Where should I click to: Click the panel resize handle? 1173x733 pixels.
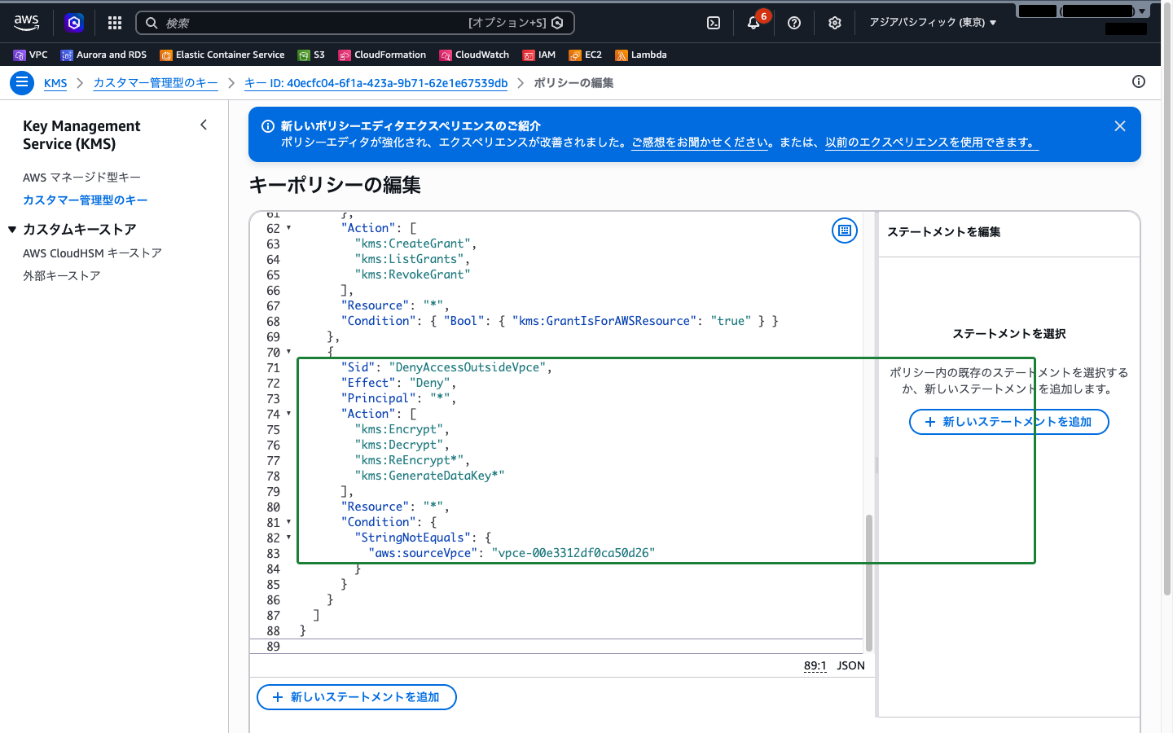tap(876, 465)
